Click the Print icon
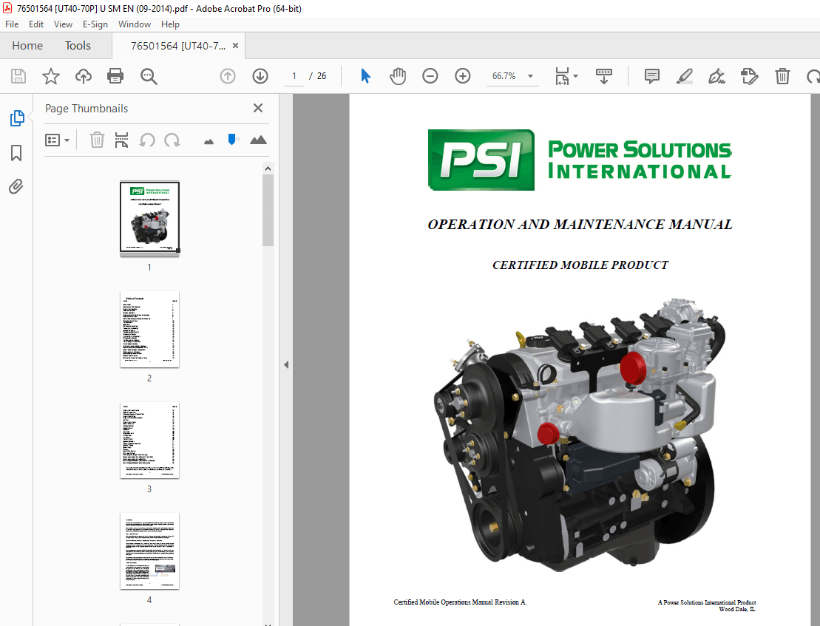This screenshot has height=626, width=820. (x=116, y=75)
